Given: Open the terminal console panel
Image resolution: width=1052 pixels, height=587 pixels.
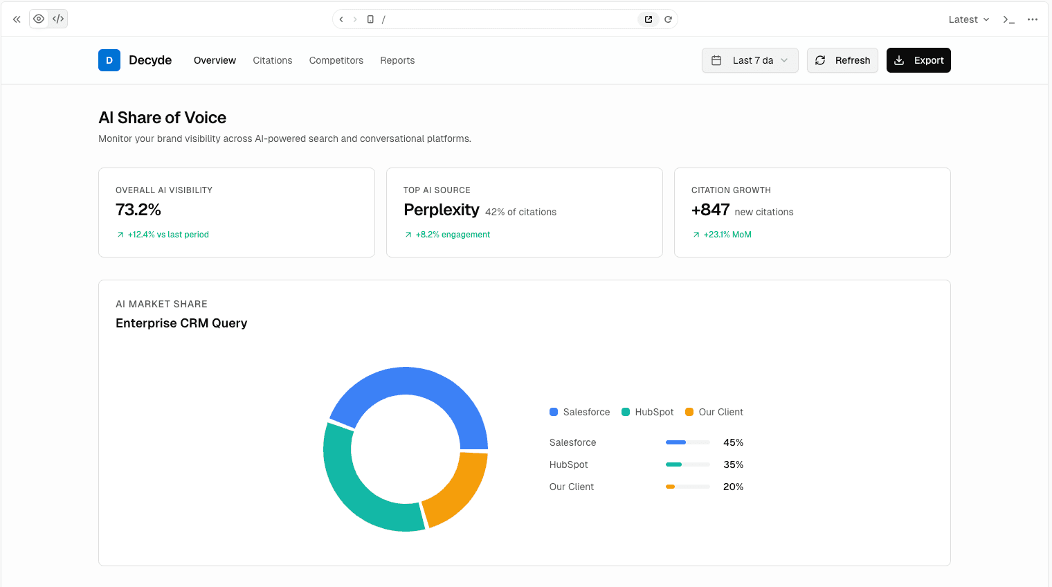Looking at the screenshot, I should (x=1008, y=19).
